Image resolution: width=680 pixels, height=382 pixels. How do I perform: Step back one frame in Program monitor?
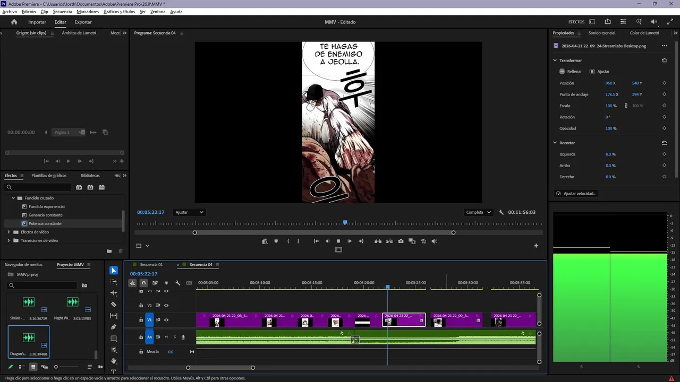pyautogui.click(x=327, y=241)
